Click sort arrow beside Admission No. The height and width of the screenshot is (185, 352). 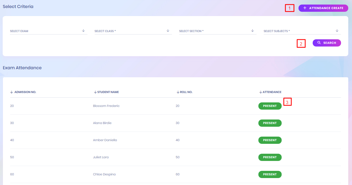pos(12,92)
